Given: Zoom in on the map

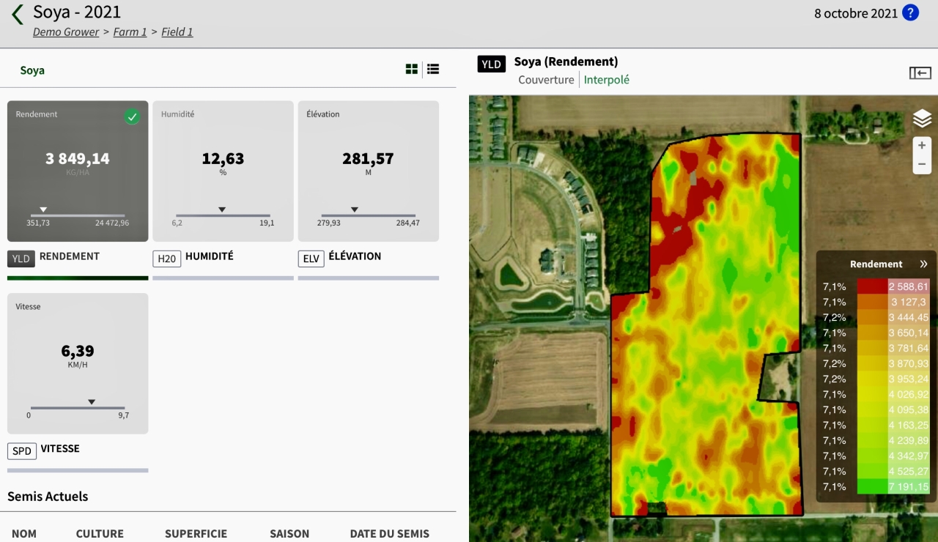Looking at the screenshot, I should pos(922,145).
